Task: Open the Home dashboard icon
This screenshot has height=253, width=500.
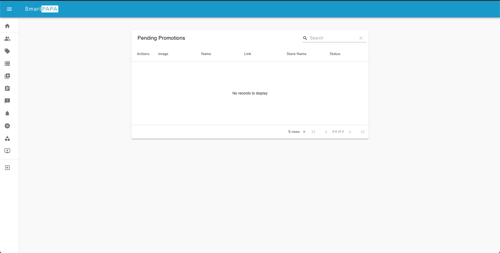Action: (7, 26)
